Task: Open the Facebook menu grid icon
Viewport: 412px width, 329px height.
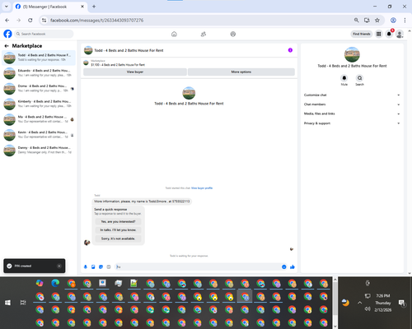Action: [378, 34]
